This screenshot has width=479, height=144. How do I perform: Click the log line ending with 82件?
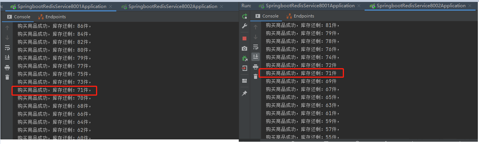point(54,42)
